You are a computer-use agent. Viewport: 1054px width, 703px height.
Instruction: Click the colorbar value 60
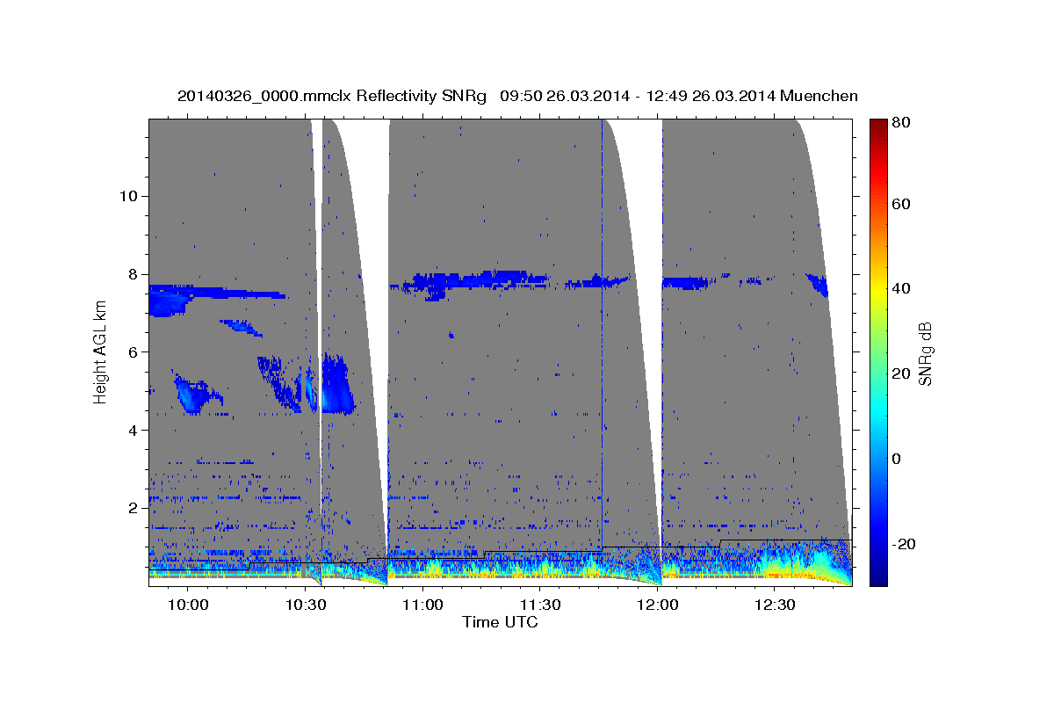click(901, 204)
